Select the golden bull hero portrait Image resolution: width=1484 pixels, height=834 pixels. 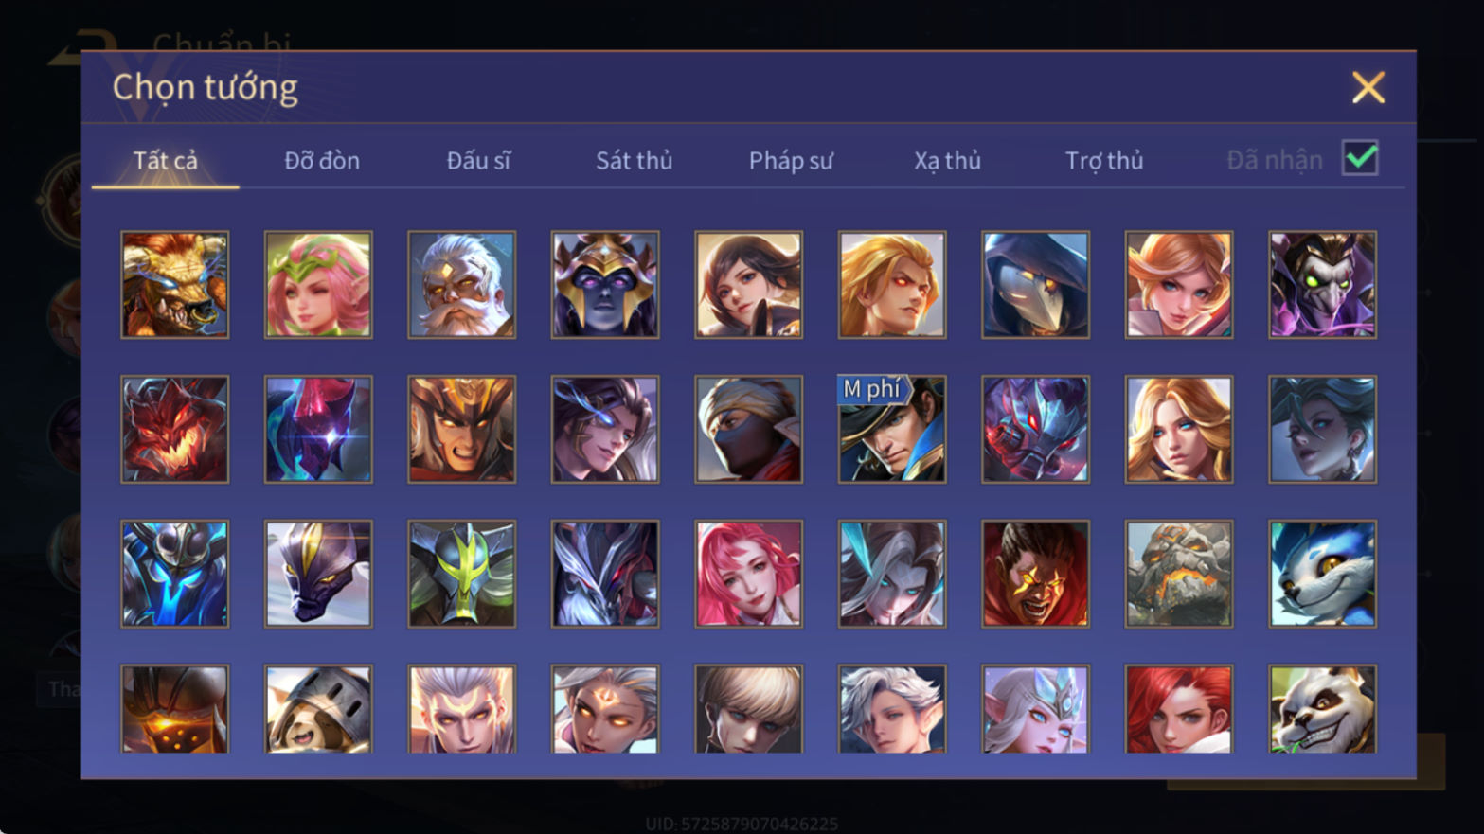pos(175,285)
